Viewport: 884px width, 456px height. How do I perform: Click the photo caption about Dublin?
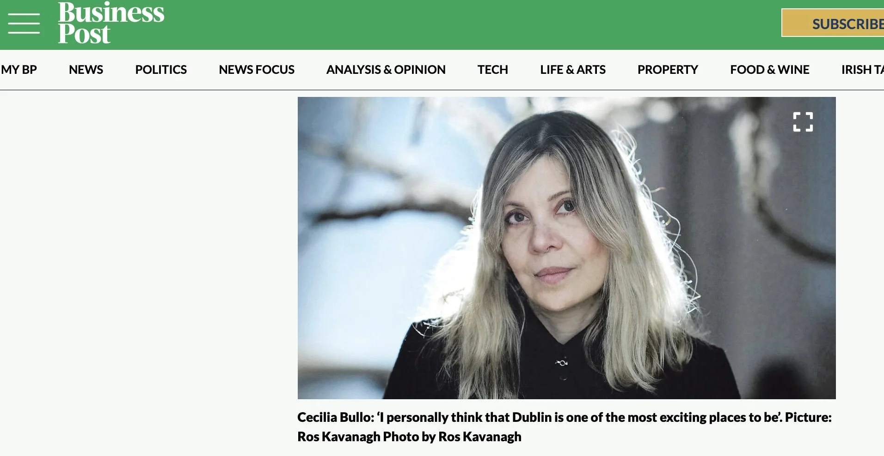tap(565, 427)
